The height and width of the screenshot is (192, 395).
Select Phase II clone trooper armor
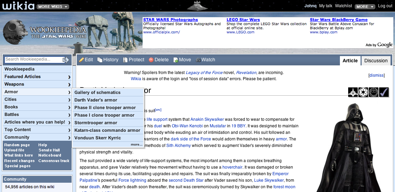(x=108, y=107)
